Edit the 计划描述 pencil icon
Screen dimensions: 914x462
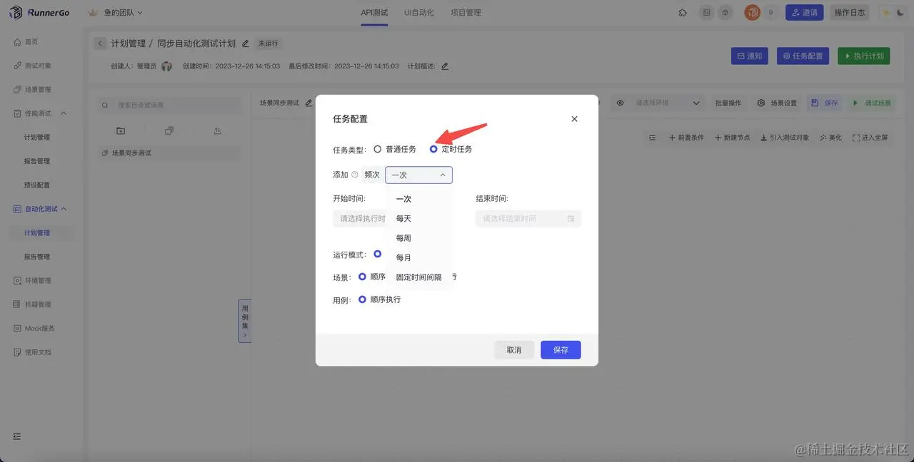point(445,66)
